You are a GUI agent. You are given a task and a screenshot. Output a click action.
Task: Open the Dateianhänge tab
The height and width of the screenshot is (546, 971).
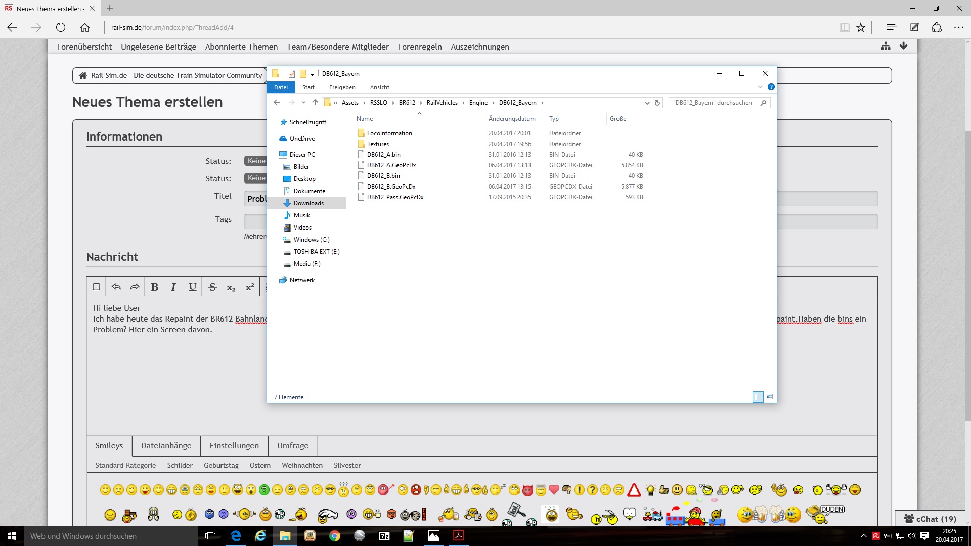point(166,446)
